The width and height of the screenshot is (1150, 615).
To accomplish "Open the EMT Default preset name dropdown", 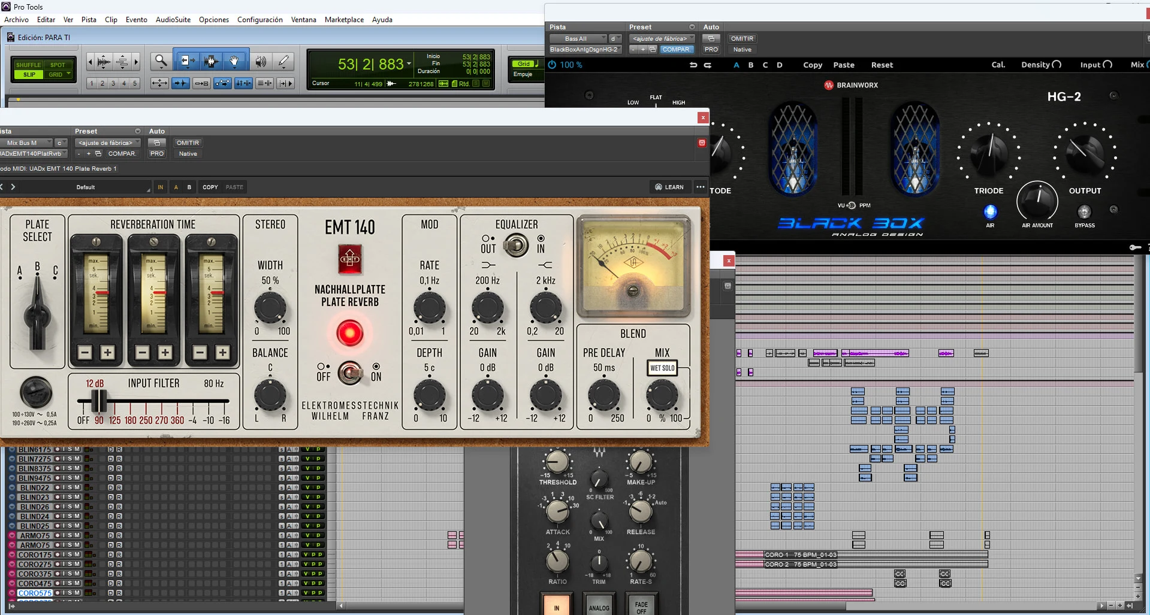I will pos(85,187).
